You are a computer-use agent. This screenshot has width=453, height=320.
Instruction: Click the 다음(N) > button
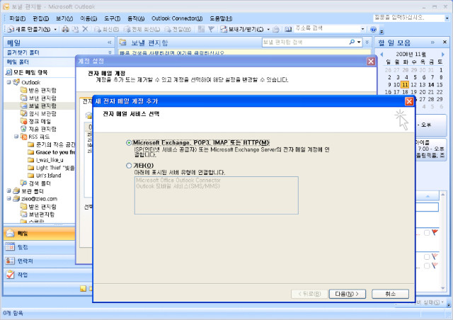tap(348, 294)
